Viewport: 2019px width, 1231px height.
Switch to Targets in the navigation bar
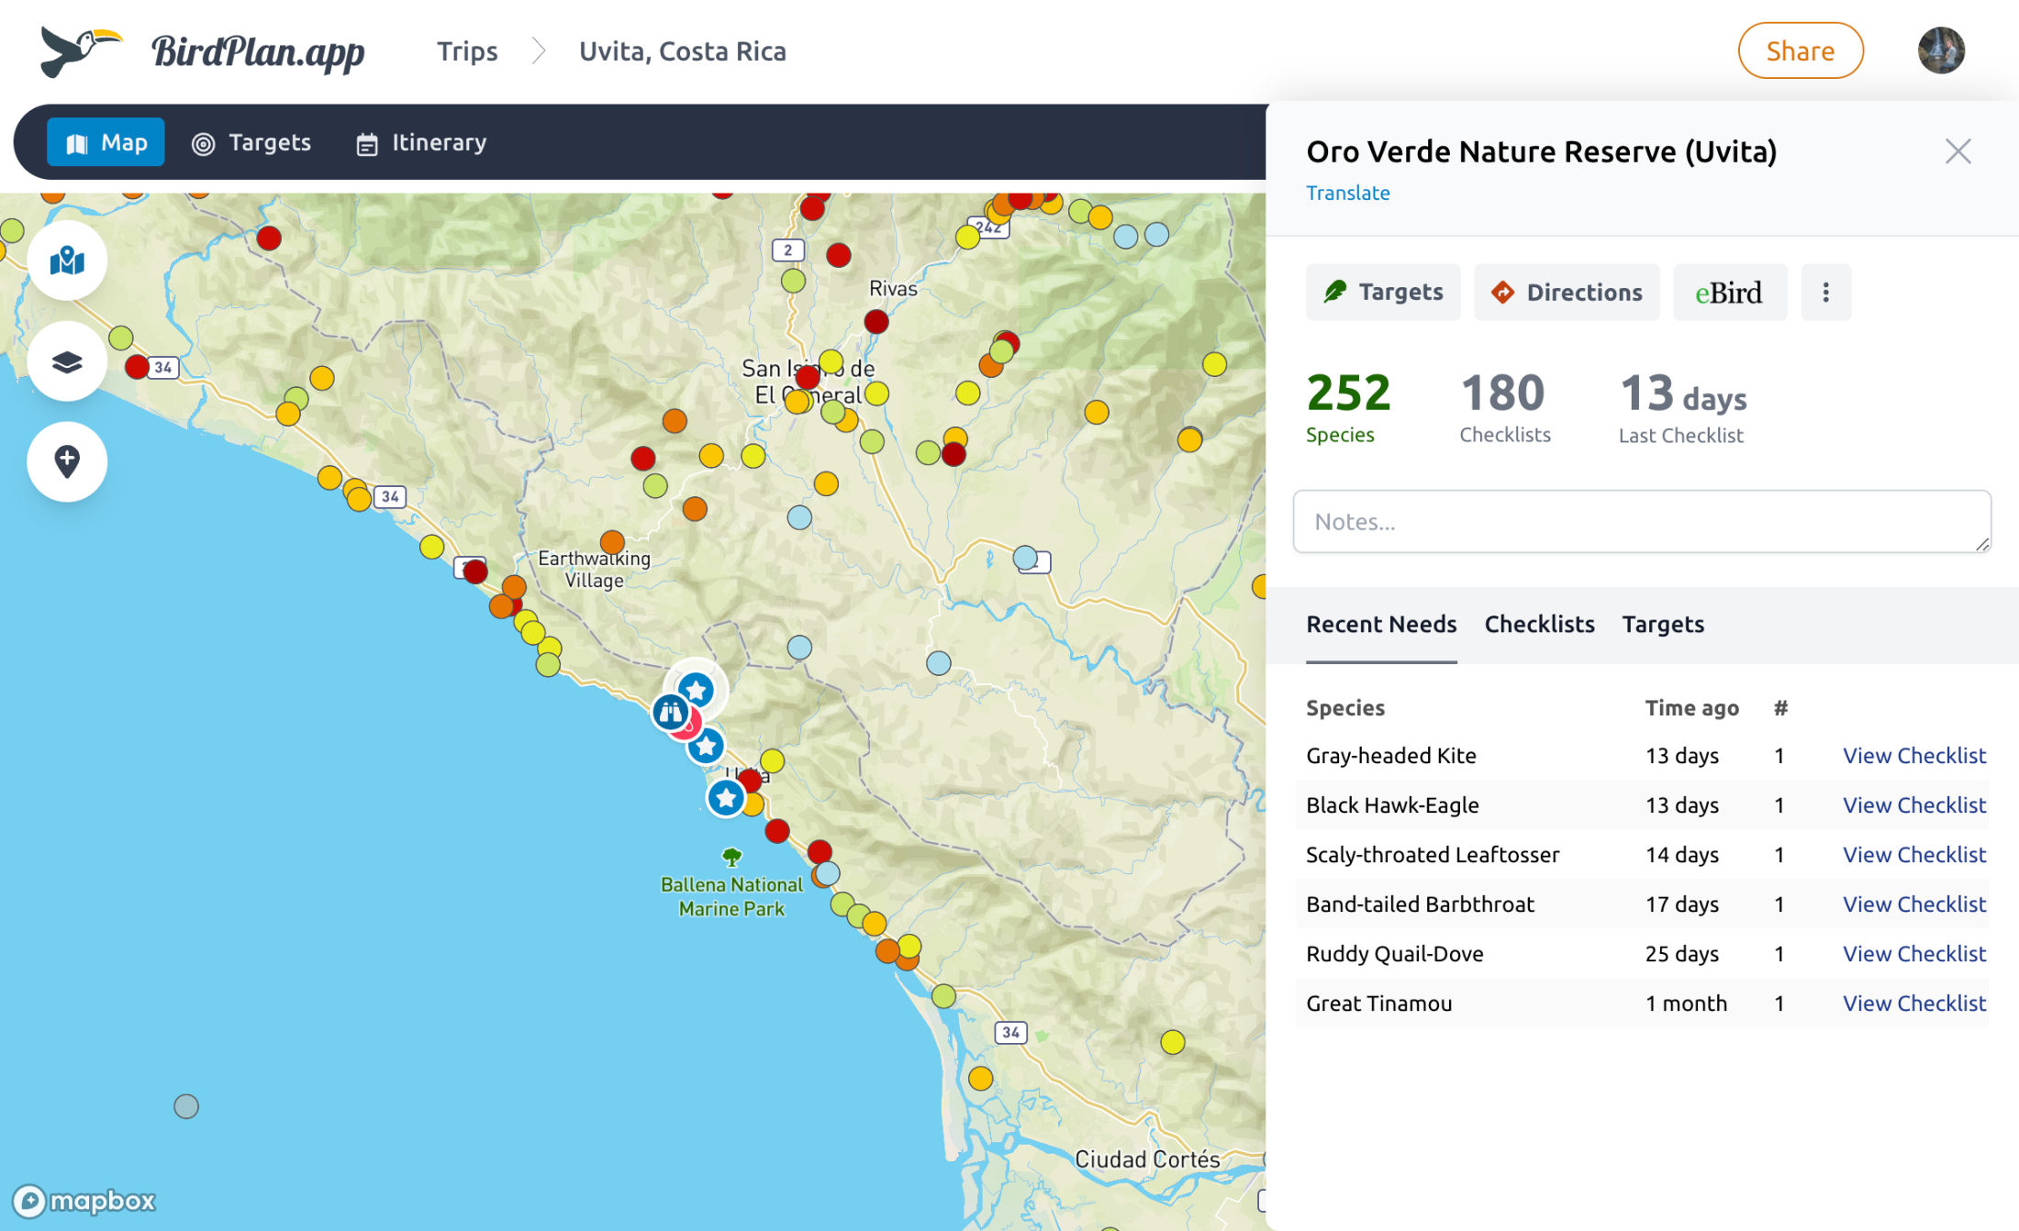[x=251, y=143]
